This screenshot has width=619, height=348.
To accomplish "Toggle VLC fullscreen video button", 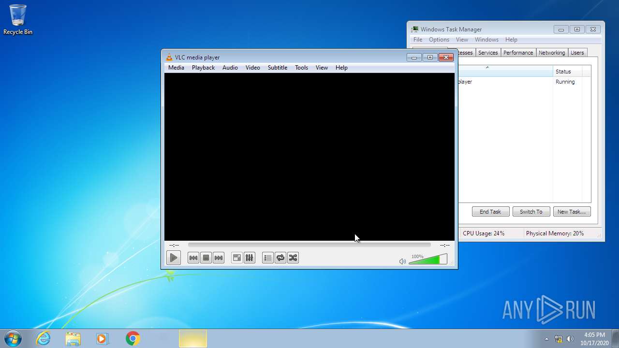I will [x=236, y=258].
